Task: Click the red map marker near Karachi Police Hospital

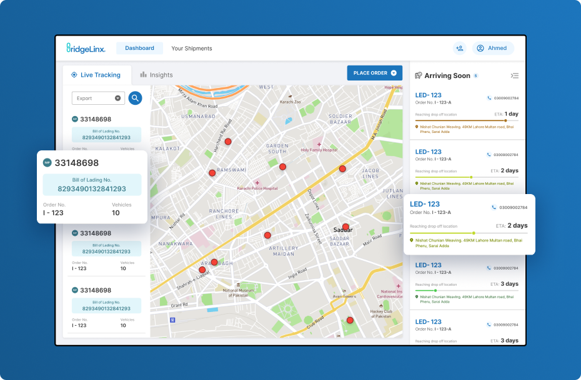Action: click(x=212, y=173)
